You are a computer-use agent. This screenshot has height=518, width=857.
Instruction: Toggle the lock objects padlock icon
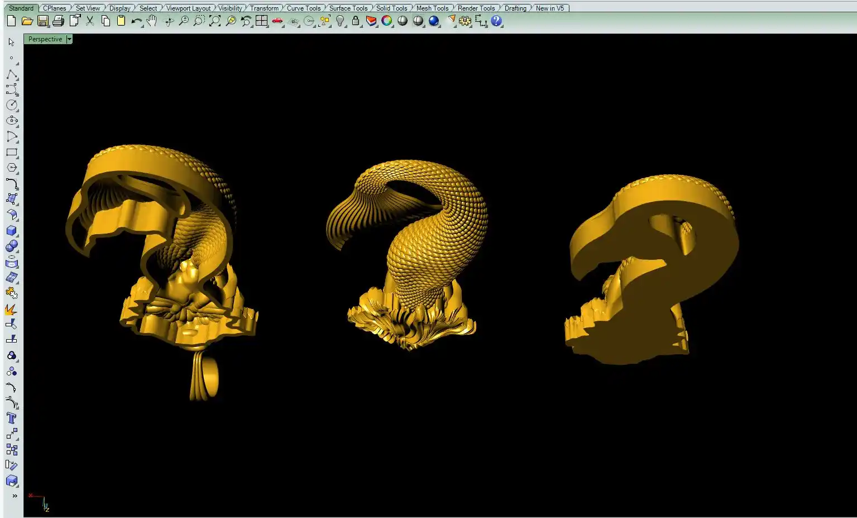355,21
